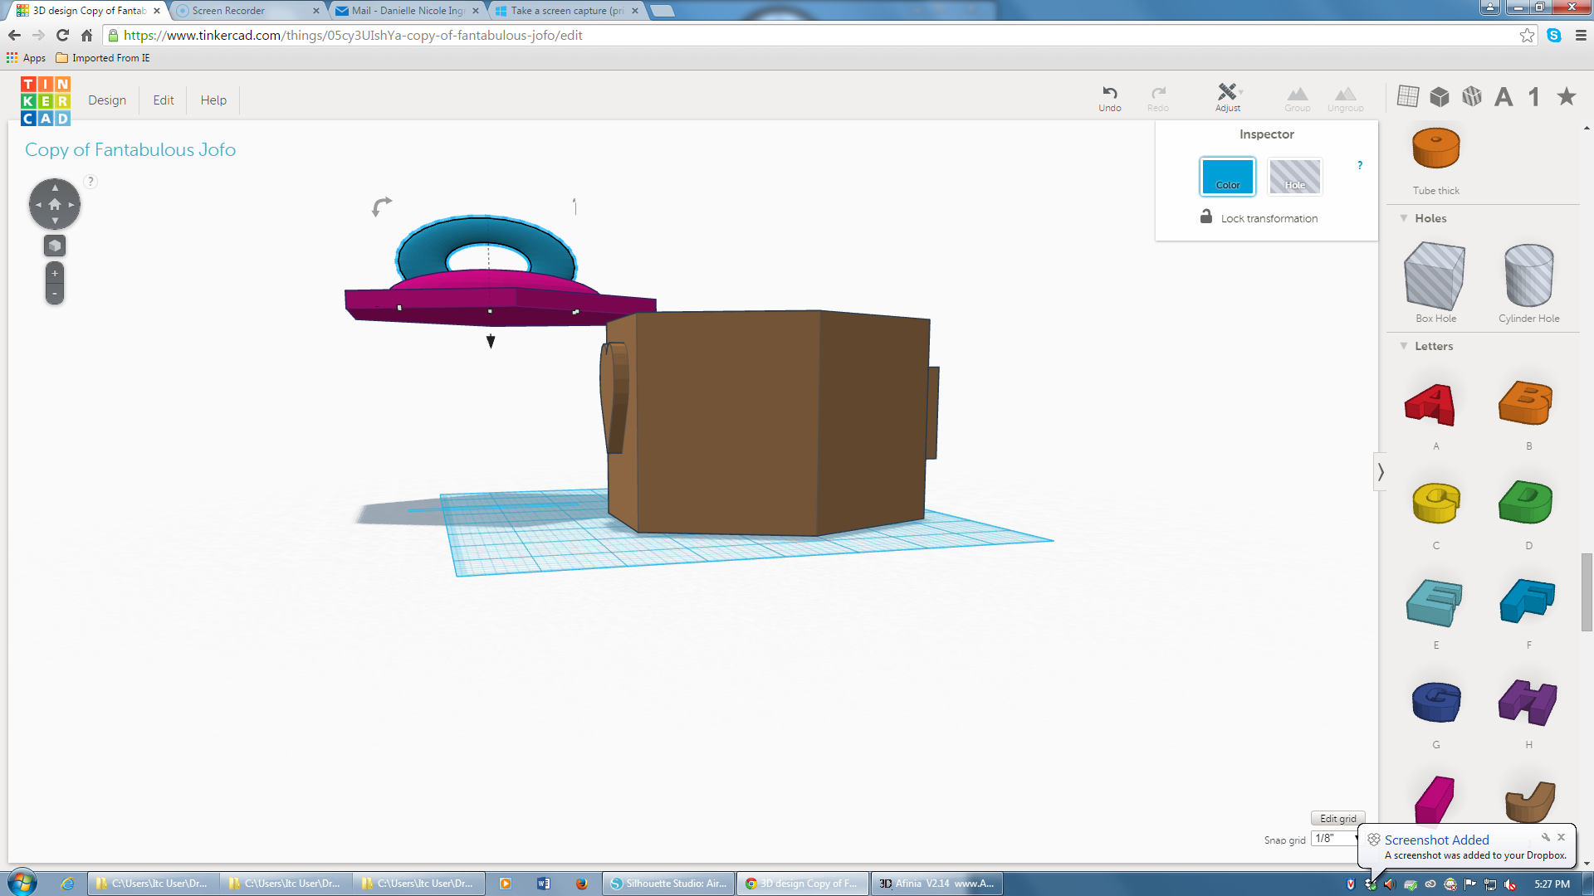Viewport: 1594px width, 896px height.
Task: Pick the Box Hole shape
Action: pos(1435,276)
